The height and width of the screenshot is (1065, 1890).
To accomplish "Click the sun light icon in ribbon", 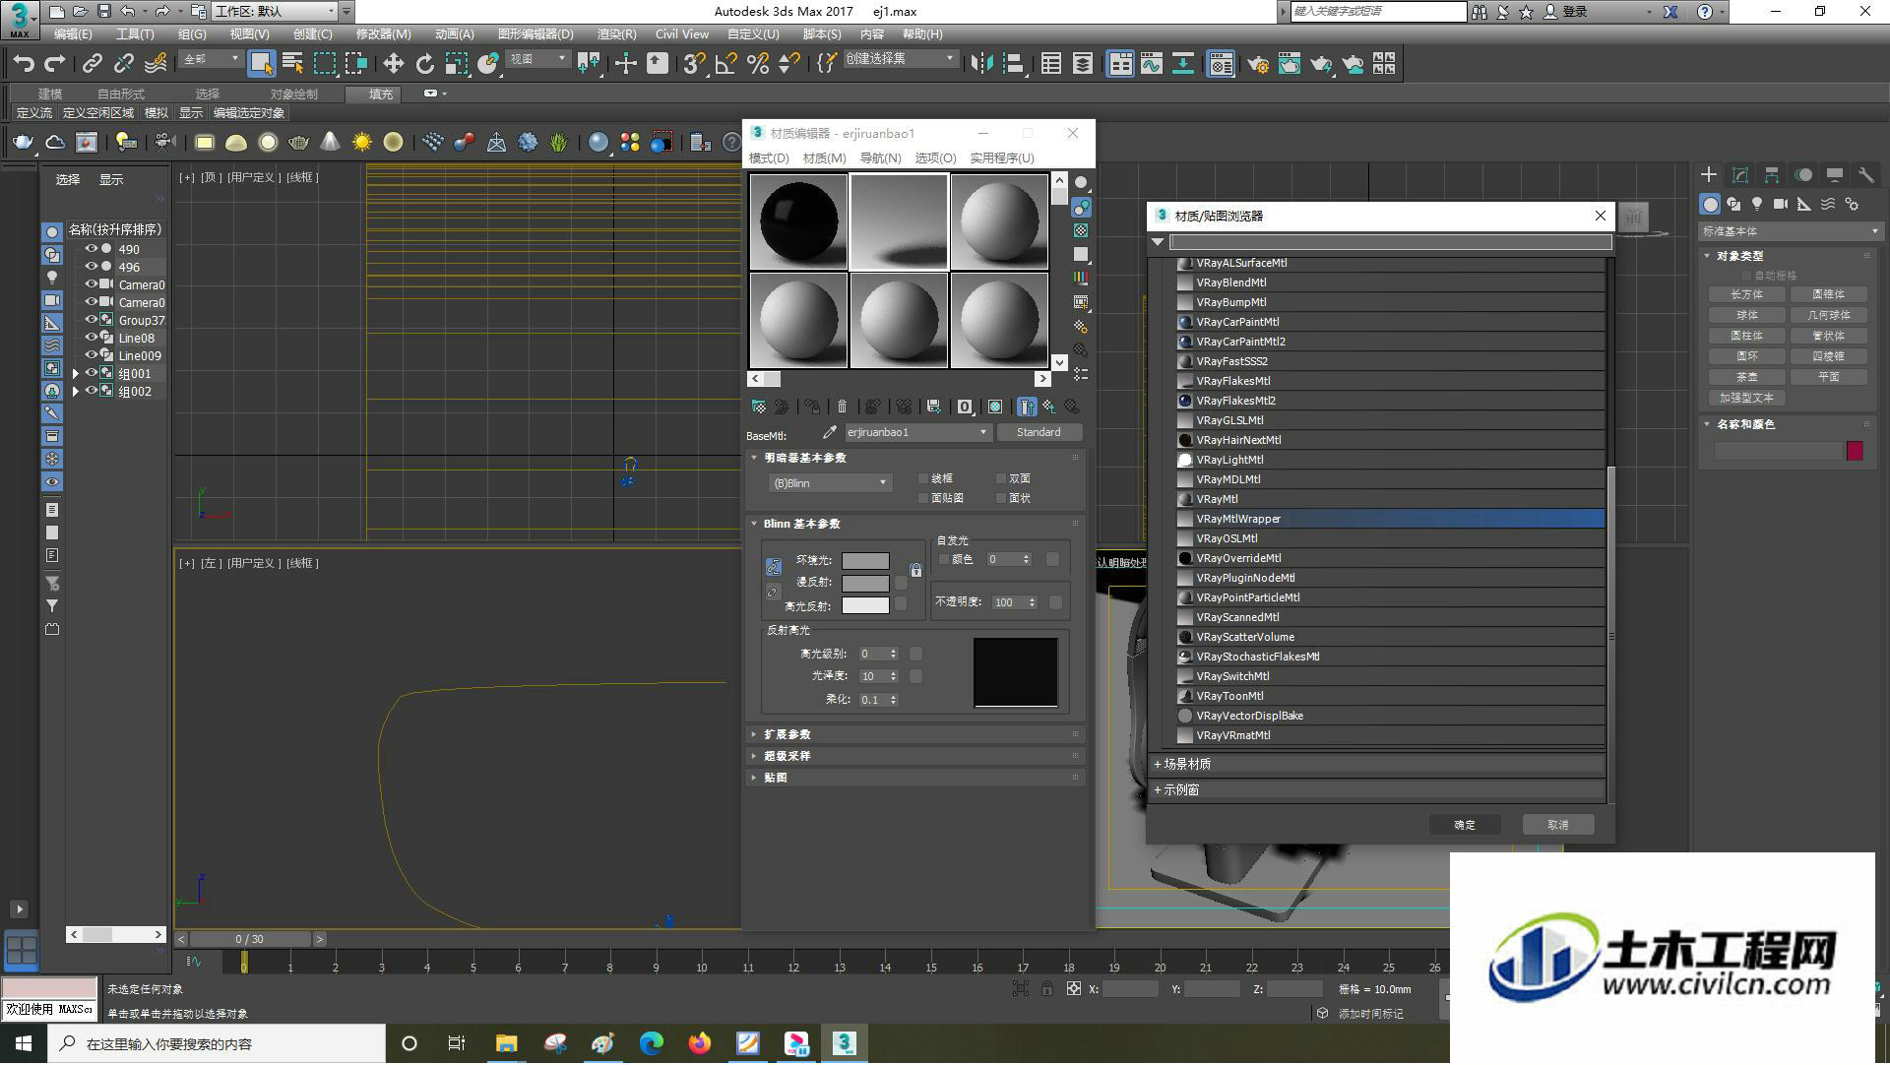I will point(362,143).
